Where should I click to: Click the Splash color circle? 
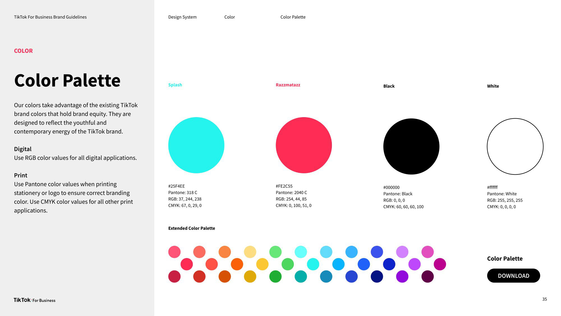pos(196,145)
